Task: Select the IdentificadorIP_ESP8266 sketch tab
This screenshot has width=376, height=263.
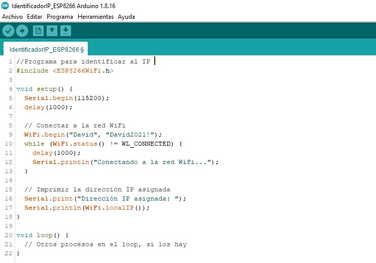Action: (x=46, y=49)
